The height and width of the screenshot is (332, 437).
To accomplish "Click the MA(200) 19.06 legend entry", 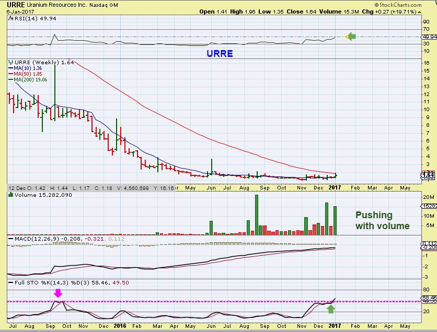I will pyautogui.click(x=28, y=79).
